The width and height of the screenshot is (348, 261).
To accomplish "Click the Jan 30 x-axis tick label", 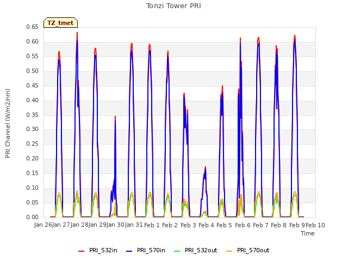I will click(x=115, y=225).
